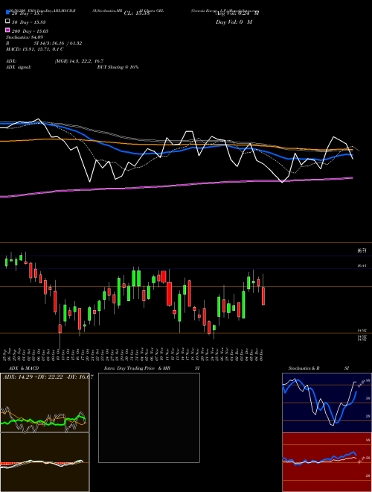The image size is (372, 492).
Task: Click the 'ADX & MACD' panel title
Action: click(x=24, y=368)
